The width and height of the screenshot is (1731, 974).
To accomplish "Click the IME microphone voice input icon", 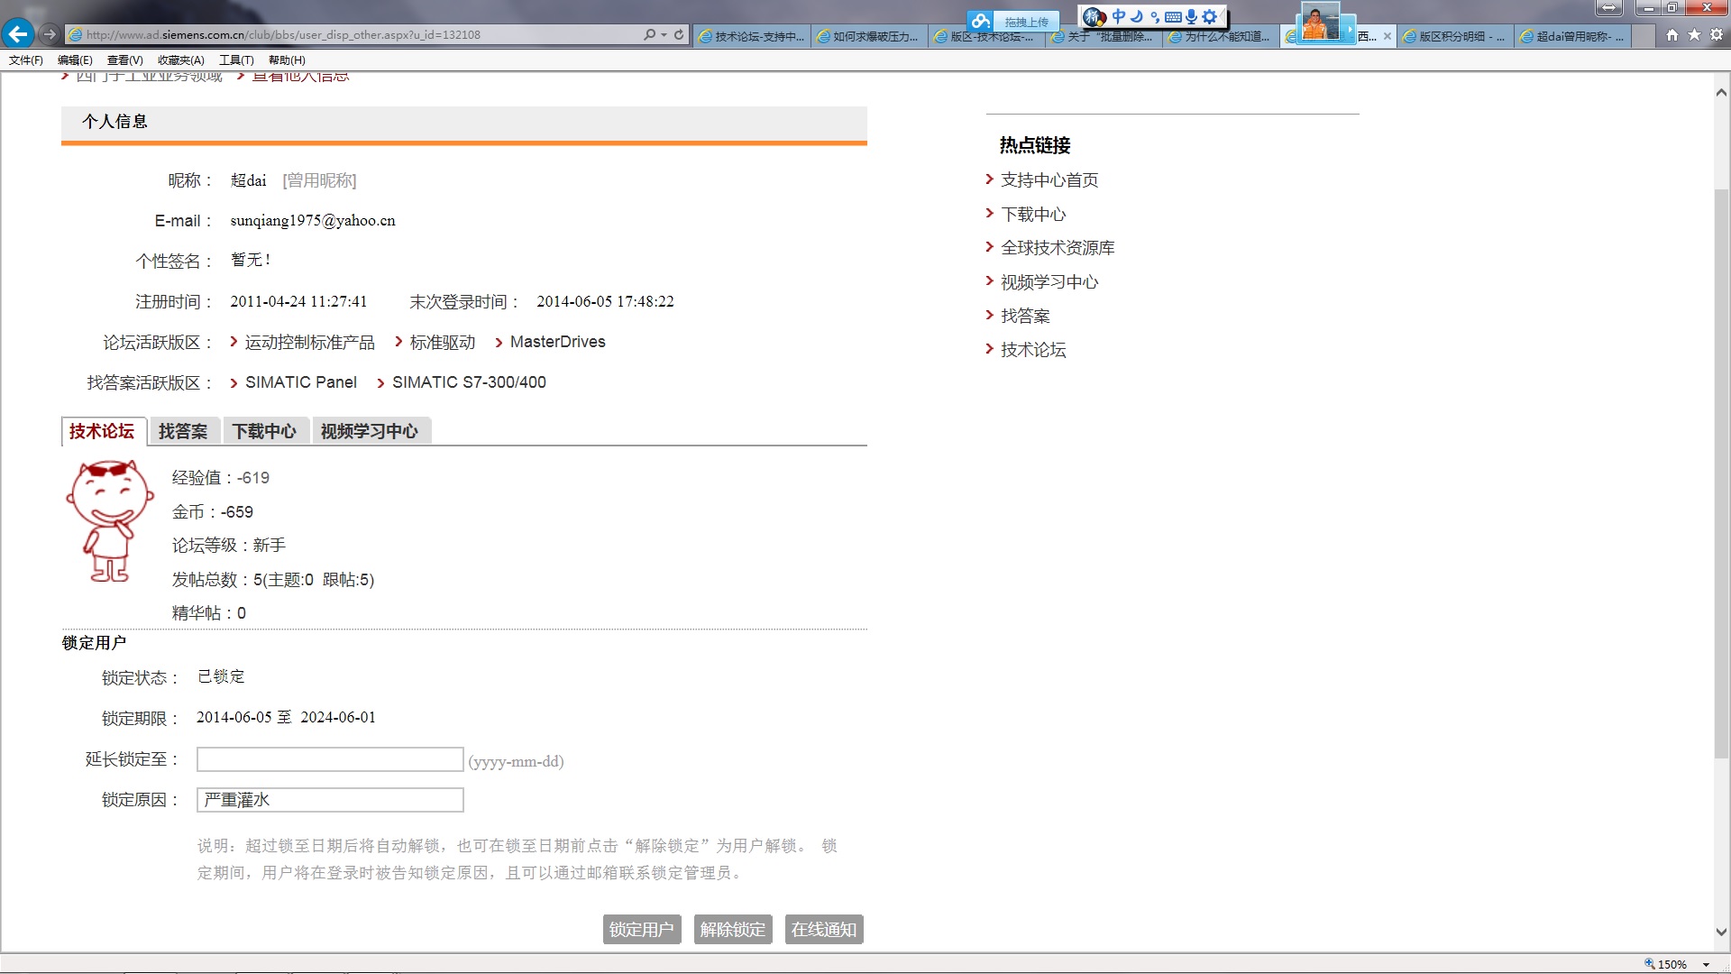I will tap(1191, 16).
